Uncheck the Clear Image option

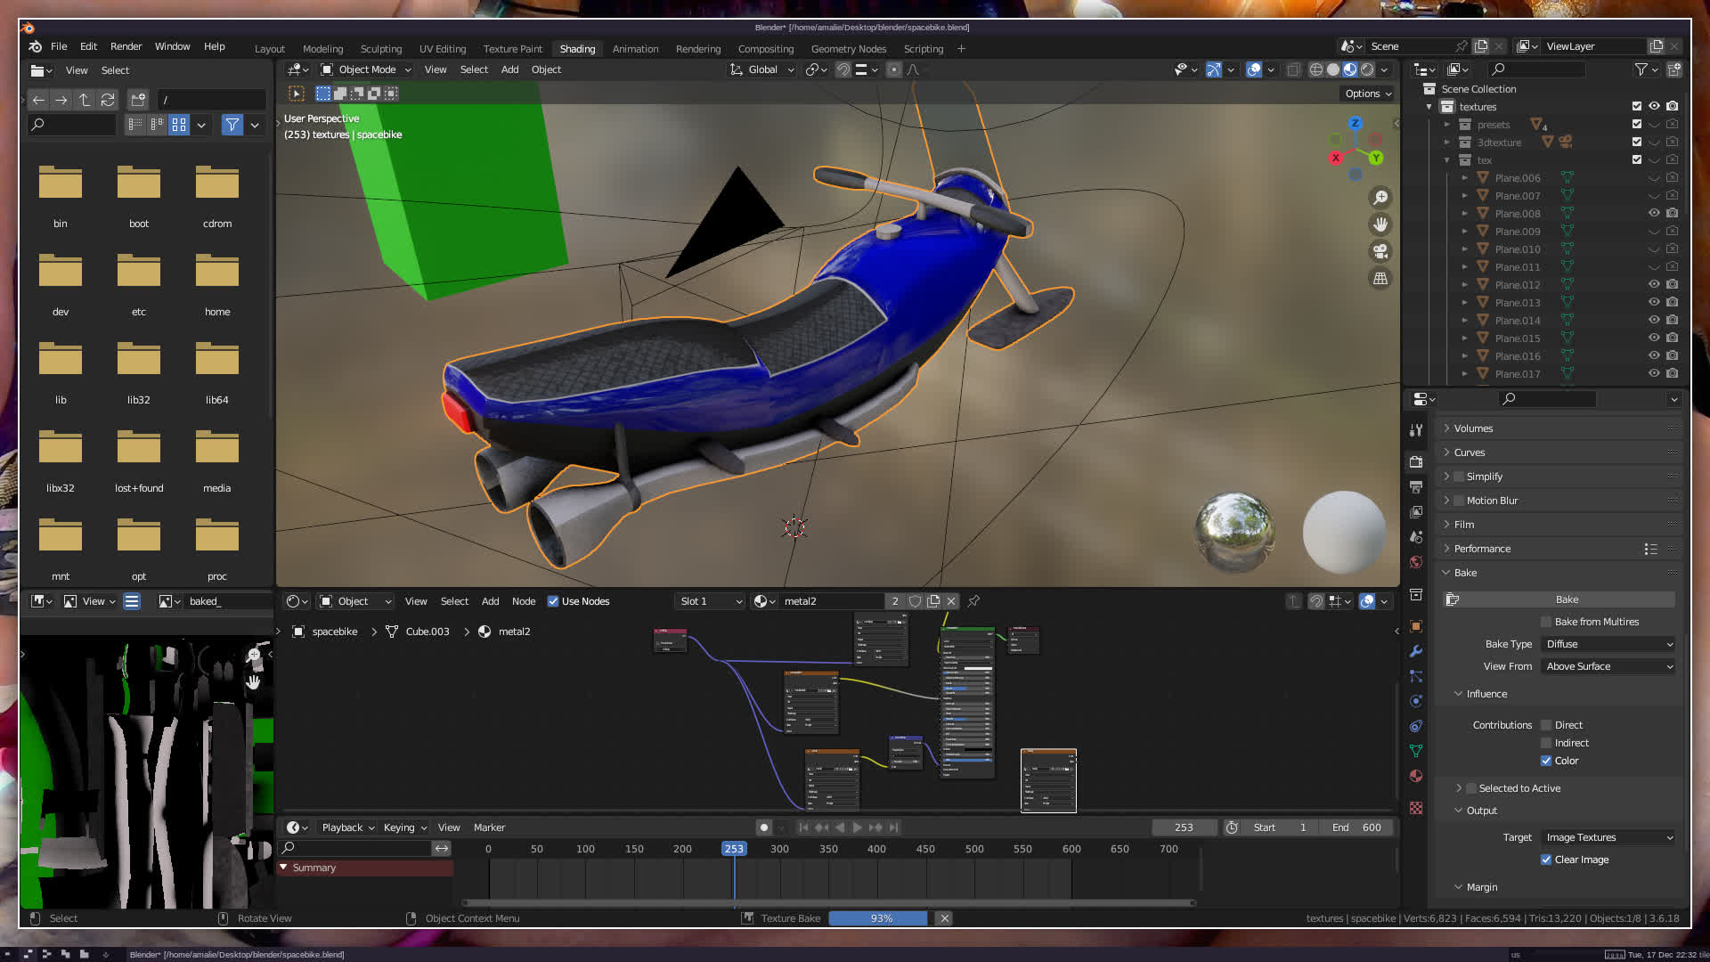coord(1546,860)
